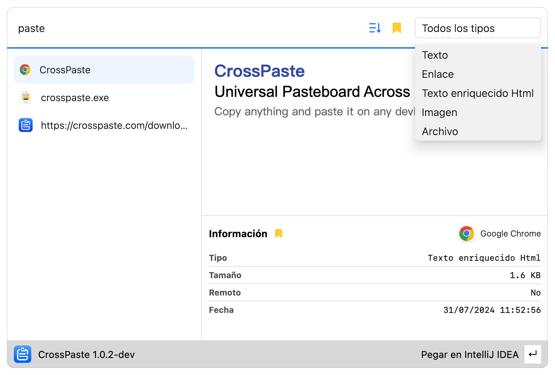
Task: Select 'Texto' from the type menu
Action: point(478,55)
